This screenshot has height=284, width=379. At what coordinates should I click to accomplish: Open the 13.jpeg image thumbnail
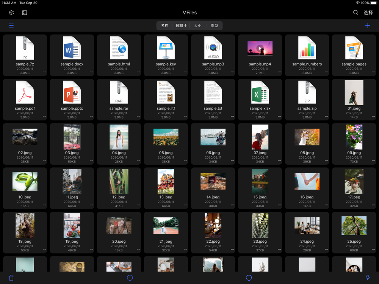coord(166,181)
